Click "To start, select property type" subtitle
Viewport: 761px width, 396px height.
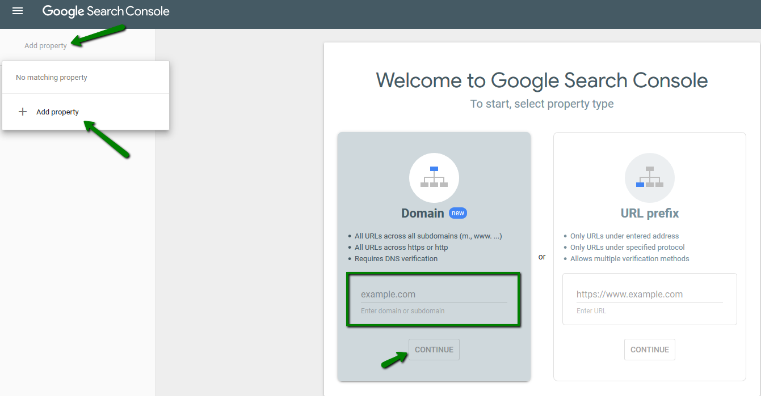[541, 104]
